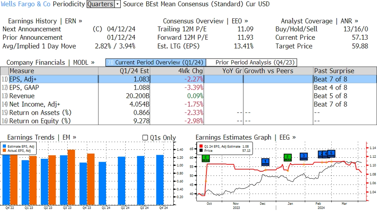Viewport: 377px width, 211px height.
Task: Open blue event marker 3 on the graph
Action: pos(303,156)
